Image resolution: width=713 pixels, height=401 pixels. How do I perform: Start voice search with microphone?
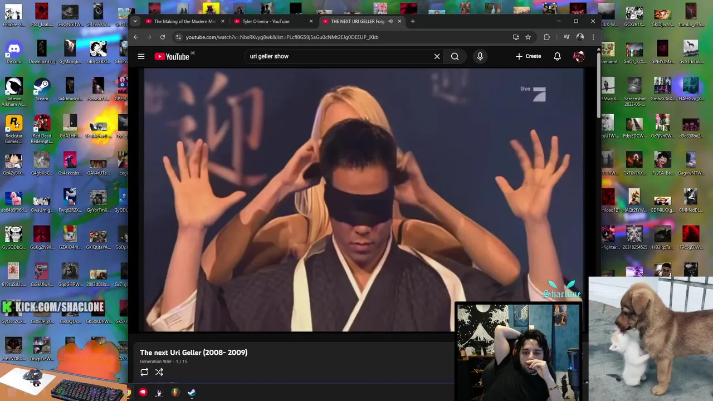tap(480, 56)
